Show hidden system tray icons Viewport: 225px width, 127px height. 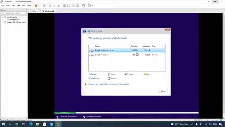click(x=192, y=124)
